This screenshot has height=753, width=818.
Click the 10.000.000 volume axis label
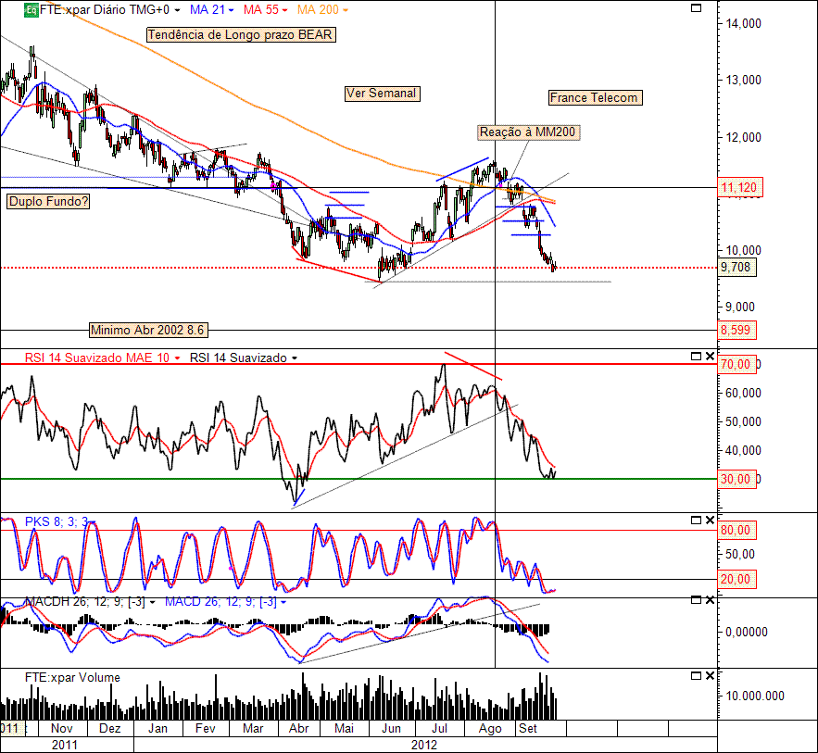coord(755,697)
